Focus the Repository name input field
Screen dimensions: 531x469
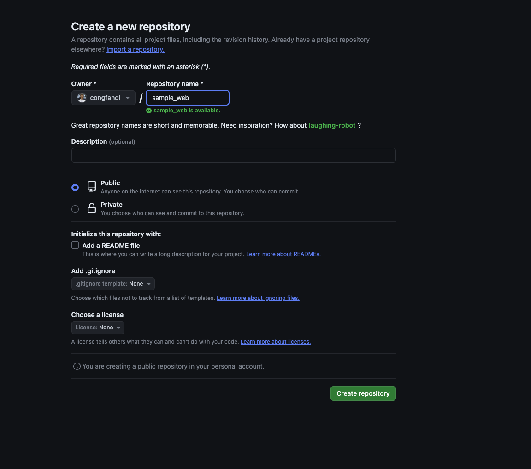coord(187,98)
